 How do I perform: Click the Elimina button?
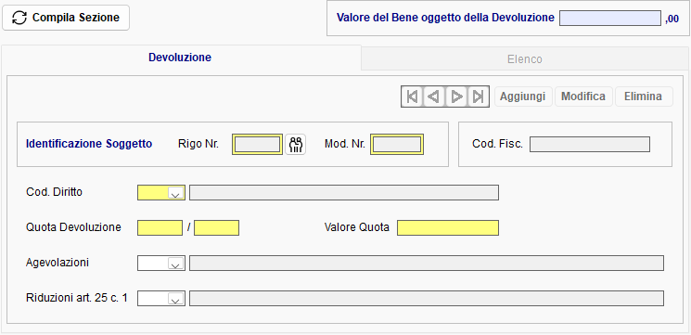[x=644, y=97]
